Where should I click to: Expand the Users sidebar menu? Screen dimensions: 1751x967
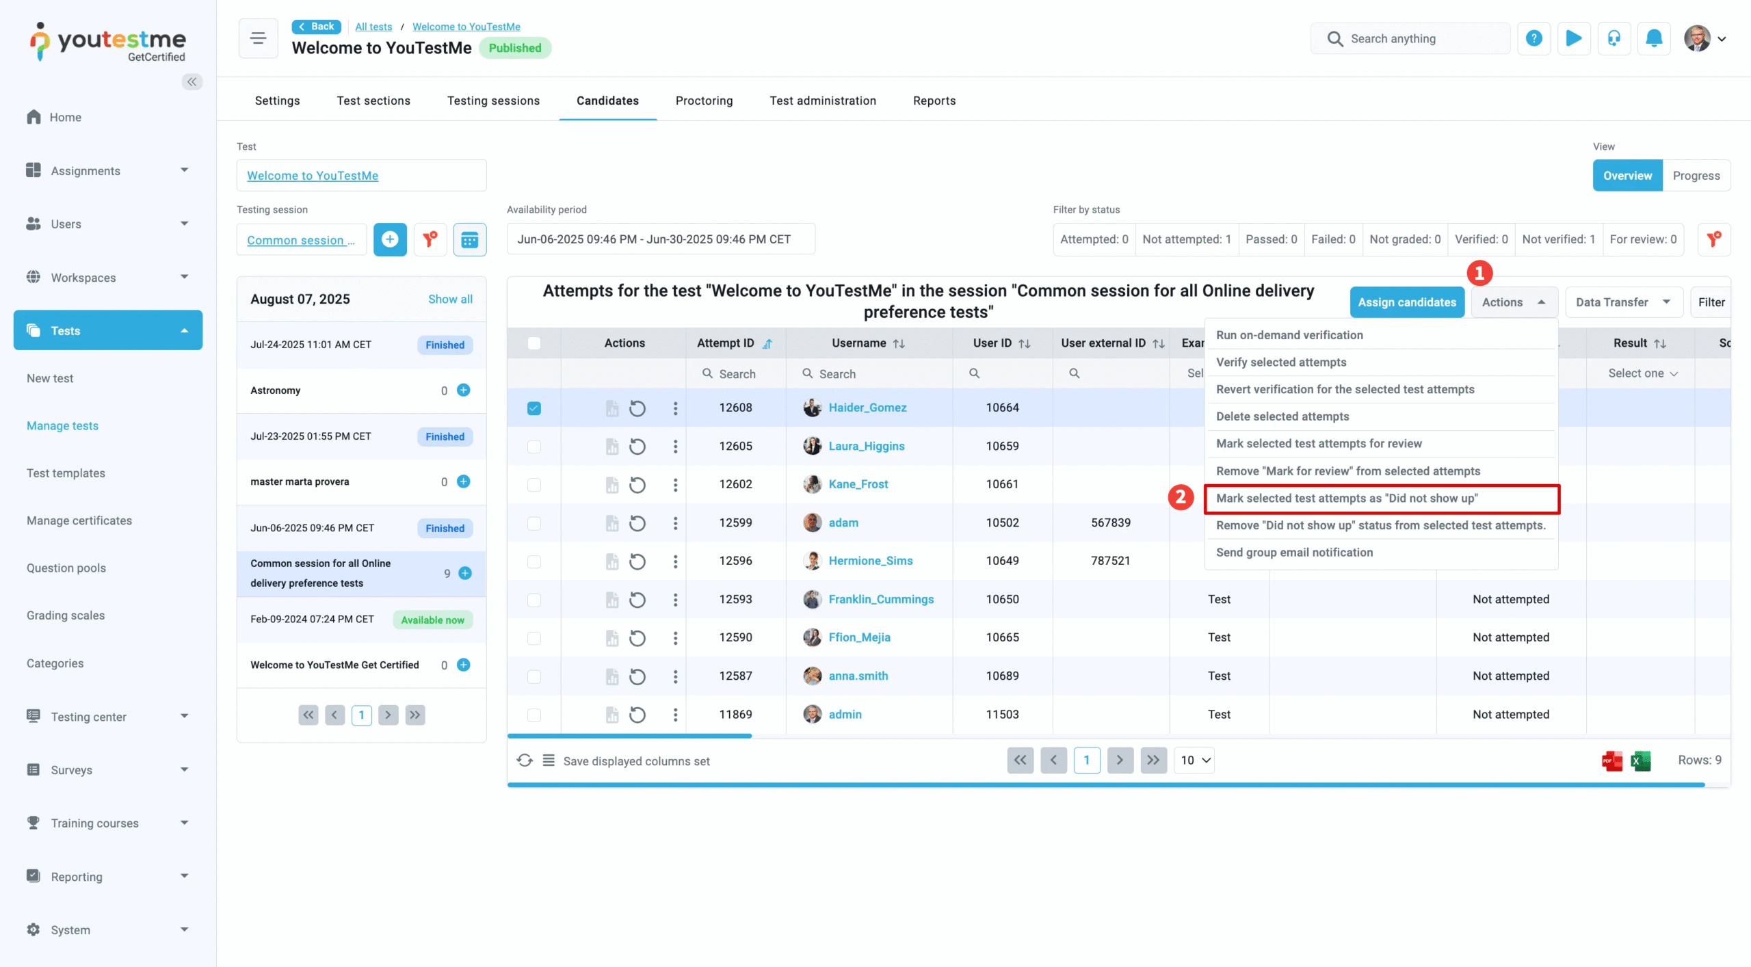coord(108,224)
